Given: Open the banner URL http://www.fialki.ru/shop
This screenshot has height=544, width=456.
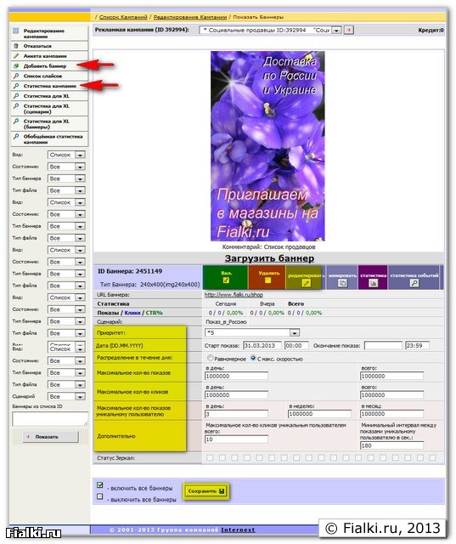Looking at the screenshot, I should tap(234, 295).
